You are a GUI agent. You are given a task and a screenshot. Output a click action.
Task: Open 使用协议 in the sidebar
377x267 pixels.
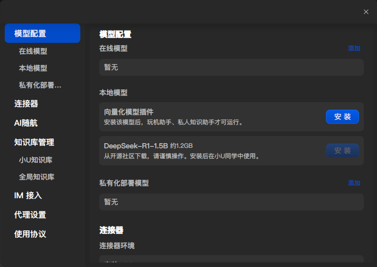[x=30, y=234]
